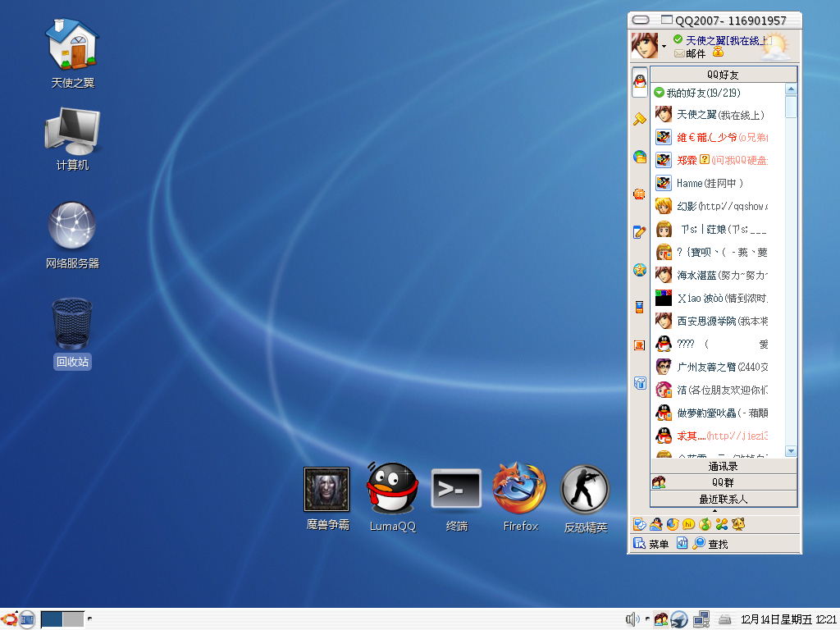840x630 pixels.
Task: Select the red 求其 friend entry
Action: (711, 436)
